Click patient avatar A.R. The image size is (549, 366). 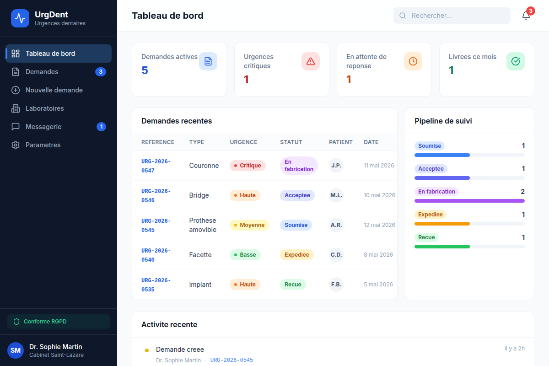(x=336, y=225)
